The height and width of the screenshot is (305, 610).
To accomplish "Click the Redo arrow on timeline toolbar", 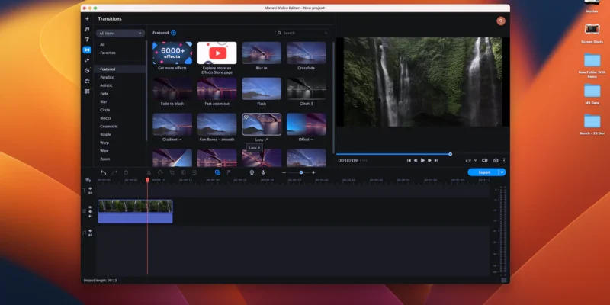I will tap(114, 172).
